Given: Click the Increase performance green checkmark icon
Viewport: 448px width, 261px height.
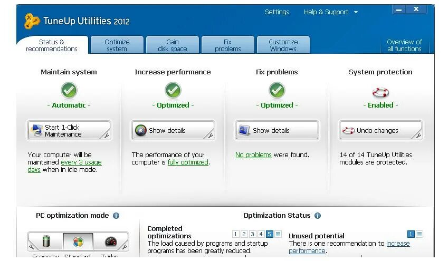Looking at the screenshot, I should [x=173, y=90].
